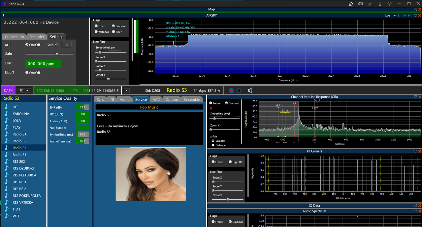Viewport: 422px width, 227px height.
Task: Toggle the AGC On/Off checkbox
Action: [27, 45]
